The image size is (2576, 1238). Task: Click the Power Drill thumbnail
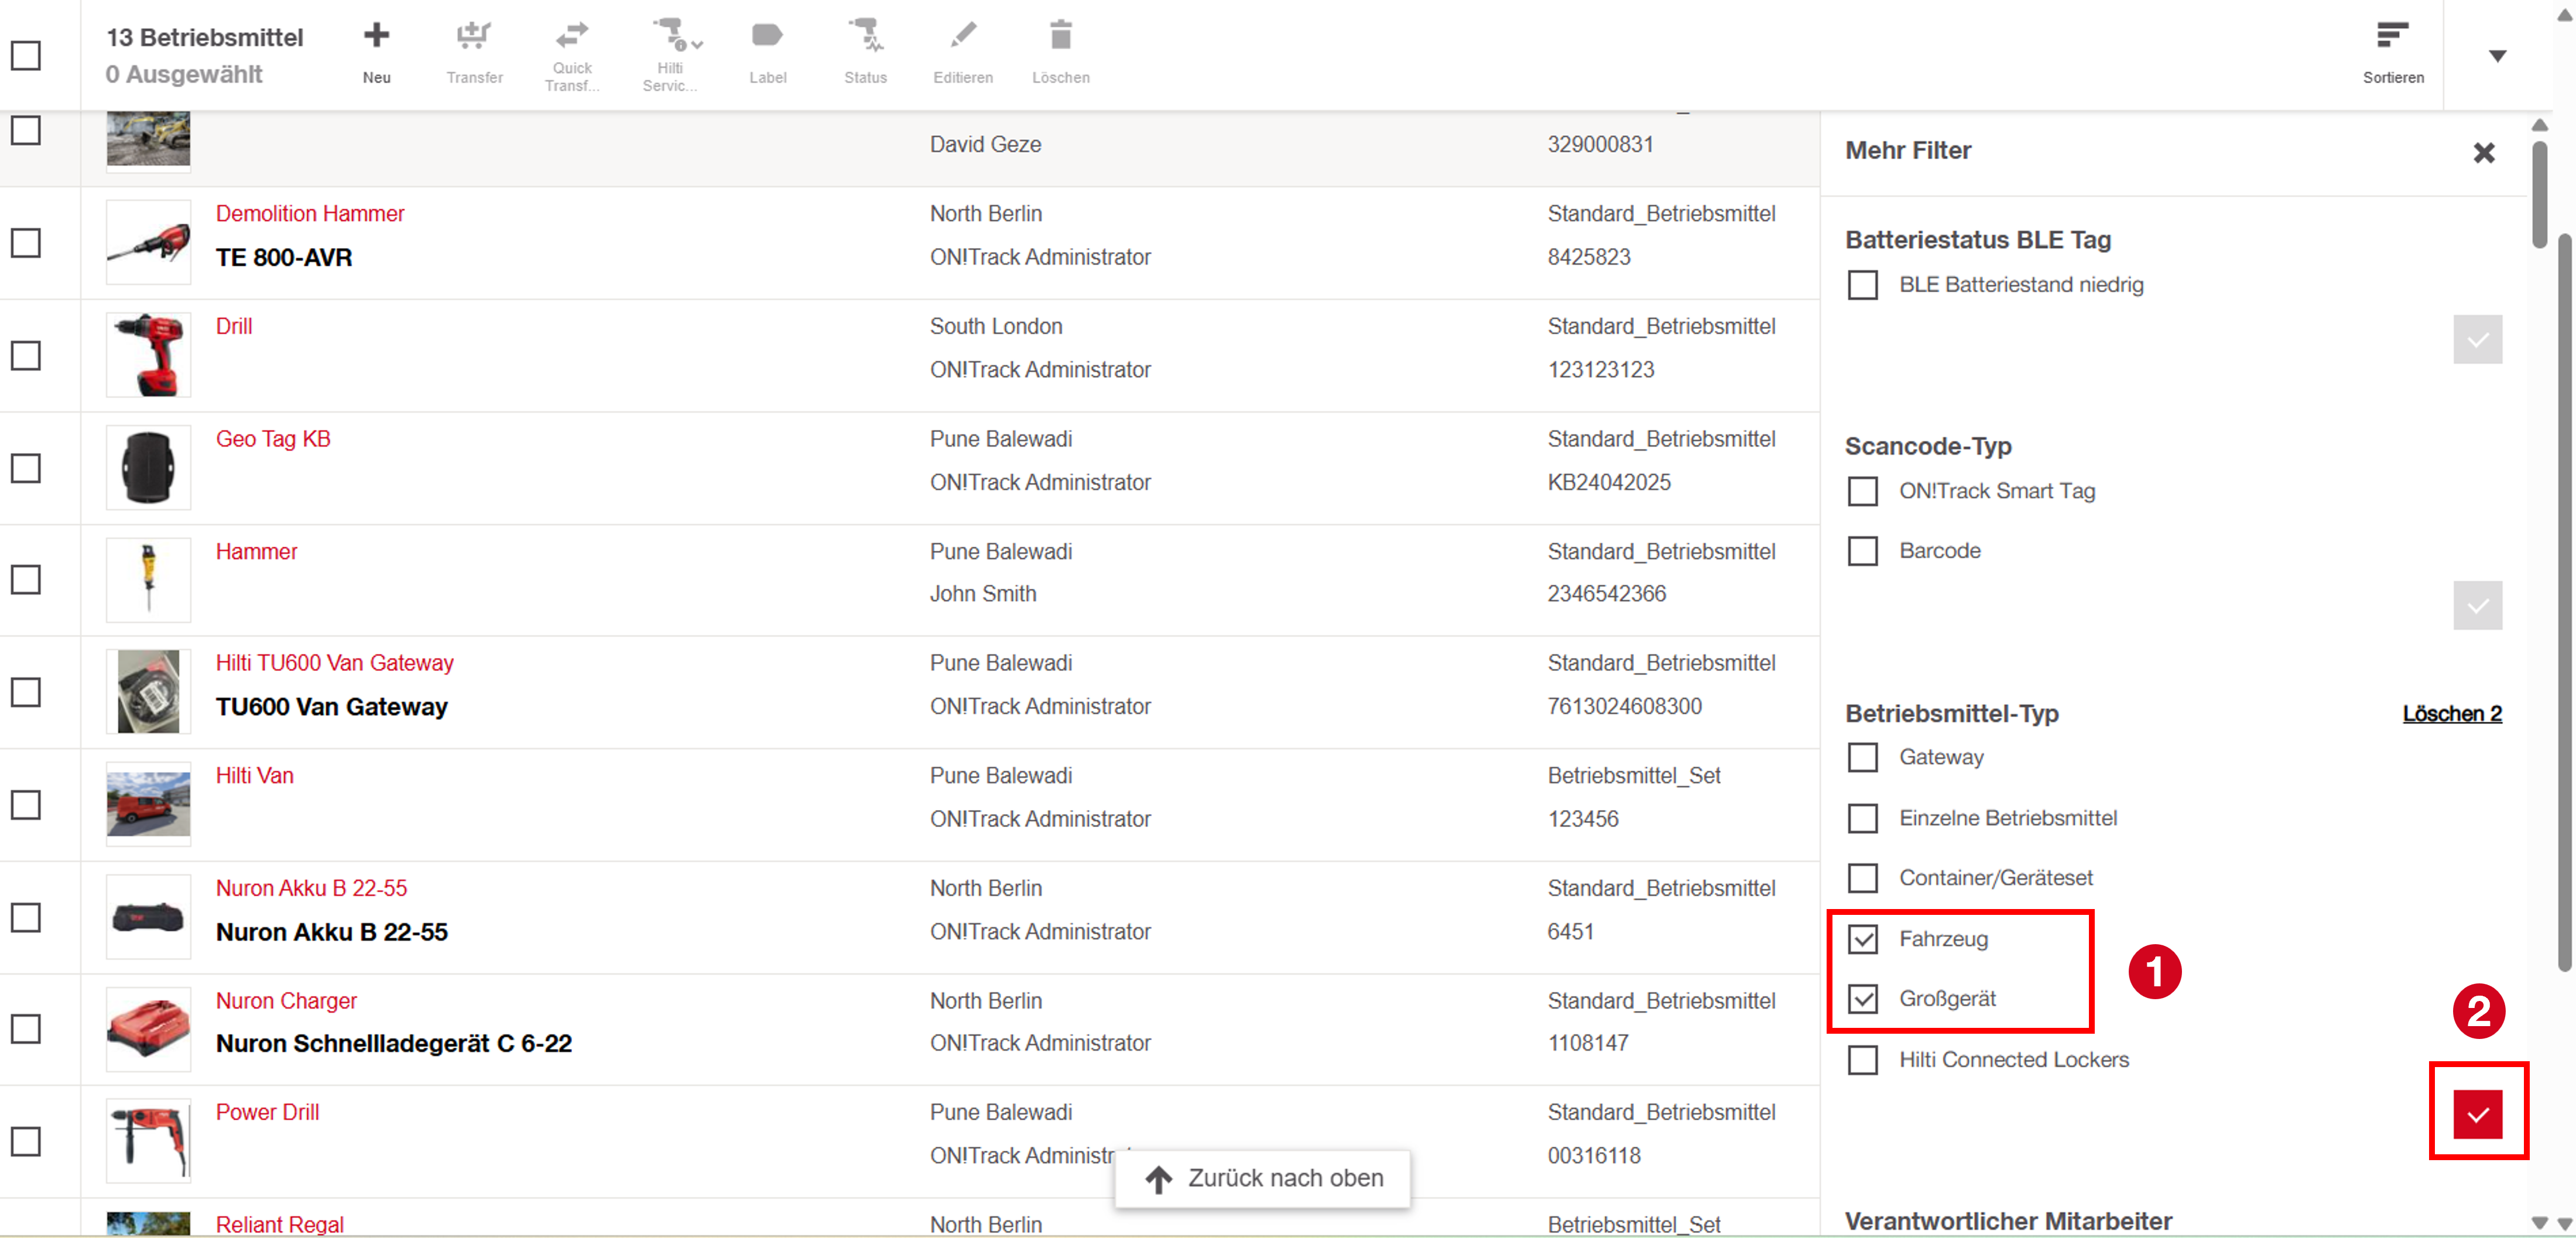[x=148, y=1141]
